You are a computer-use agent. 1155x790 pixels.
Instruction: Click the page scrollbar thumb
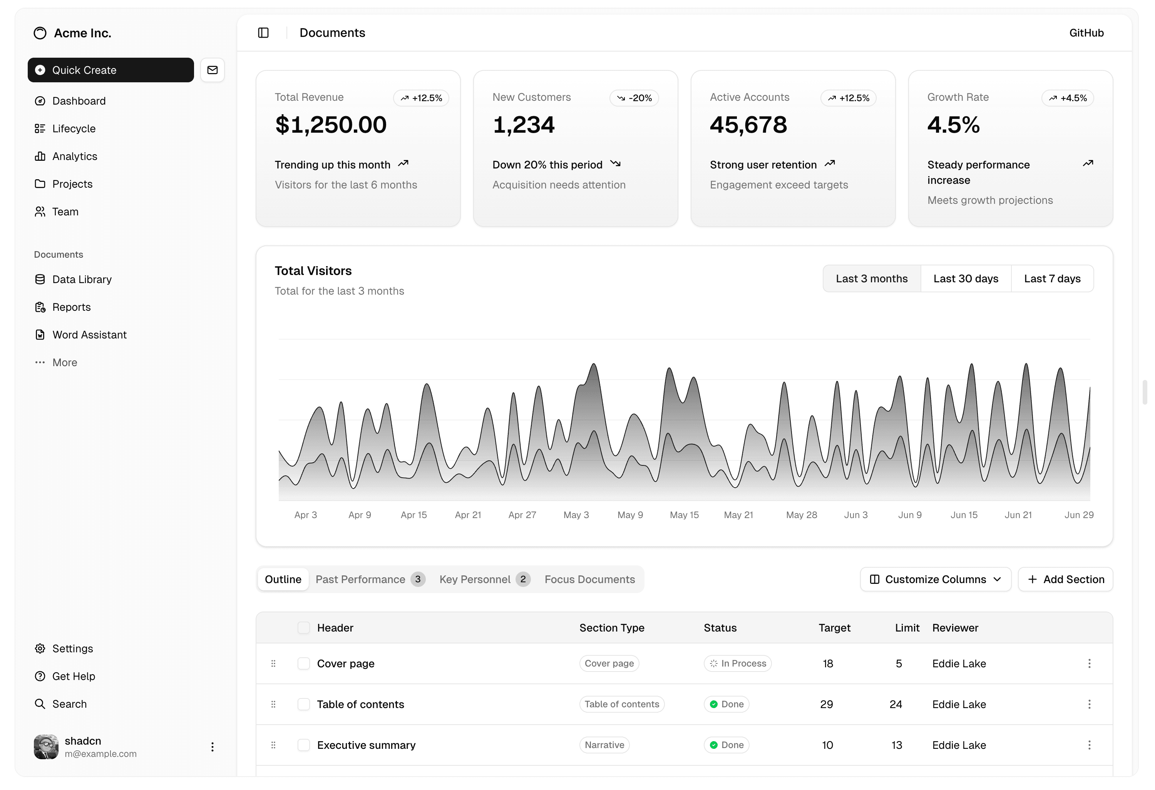[1145, 392]
